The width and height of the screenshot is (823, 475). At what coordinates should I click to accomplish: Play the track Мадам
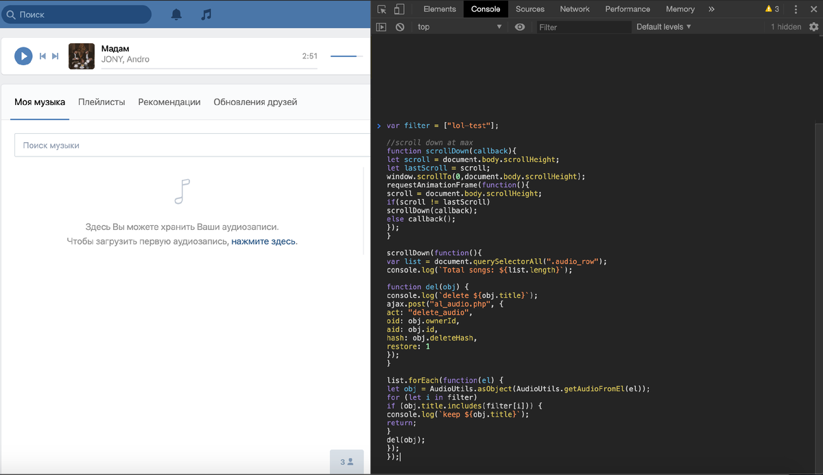(23, 56)
